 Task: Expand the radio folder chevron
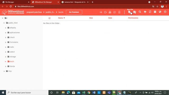pos(6,47)
